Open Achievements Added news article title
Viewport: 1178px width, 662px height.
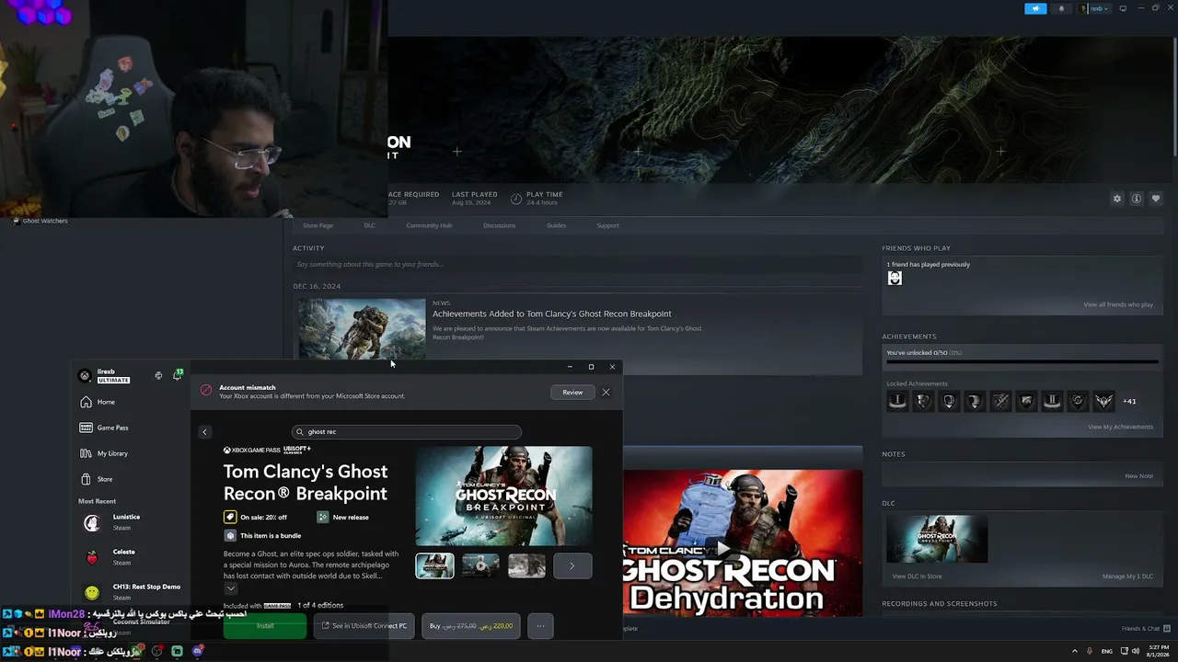(552, 314)
